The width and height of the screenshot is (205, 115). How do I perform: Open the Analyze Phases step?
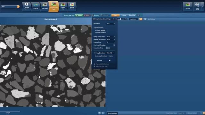(72, 6)
